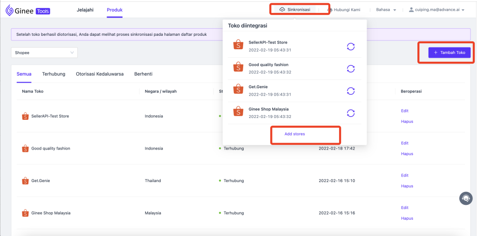Click Hapus for Get.Genie store
The width and height of the screenshot is (477, 236).
click(x=407, y=186)
